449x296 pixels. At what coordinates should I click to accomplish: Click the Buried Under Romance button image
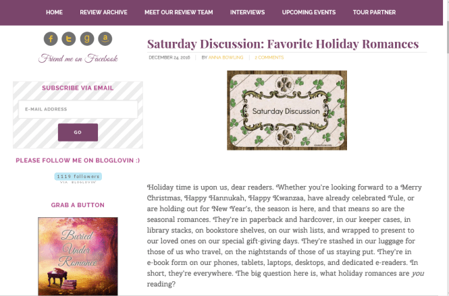pyautogui.click(x=78, y=256)
